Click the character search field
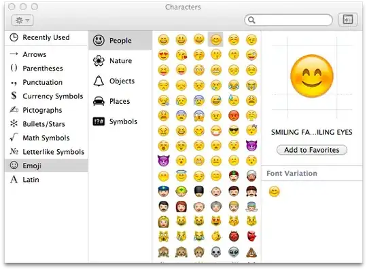Viewport: 367px width, 270px height. coord(288,20)
